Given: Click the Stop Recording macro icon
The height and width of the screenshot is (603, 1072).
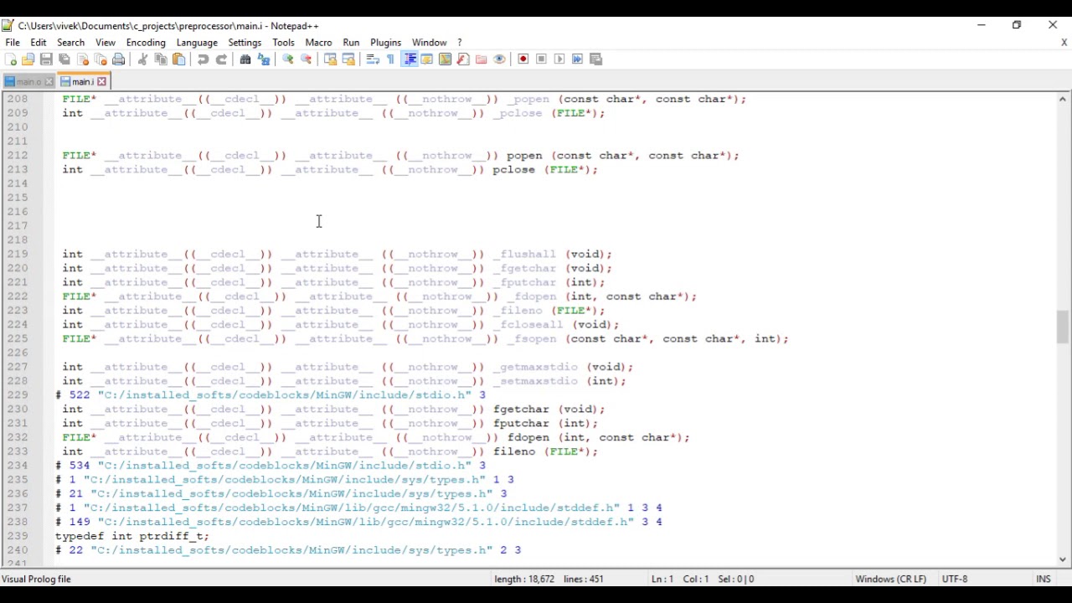Looking at the screenshot, I should pyautogui.click(x=541, y=59).
